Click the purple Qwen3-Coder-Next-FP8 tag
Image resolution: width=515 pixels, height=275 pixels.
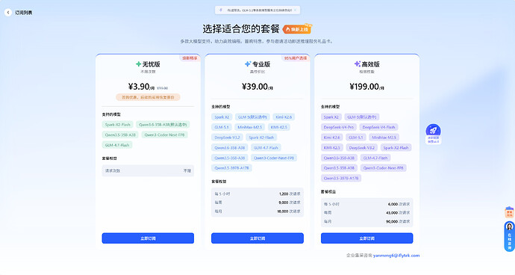383,167
